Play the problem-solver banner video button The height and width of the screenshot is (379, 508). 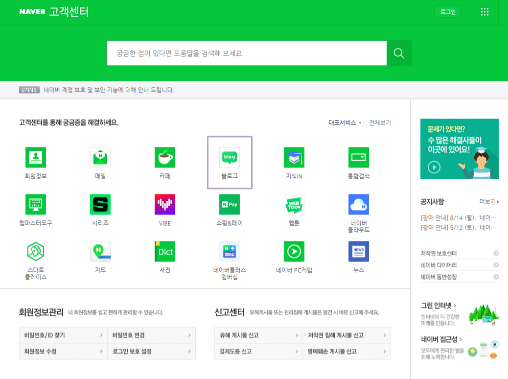click(x=434, y=167)
